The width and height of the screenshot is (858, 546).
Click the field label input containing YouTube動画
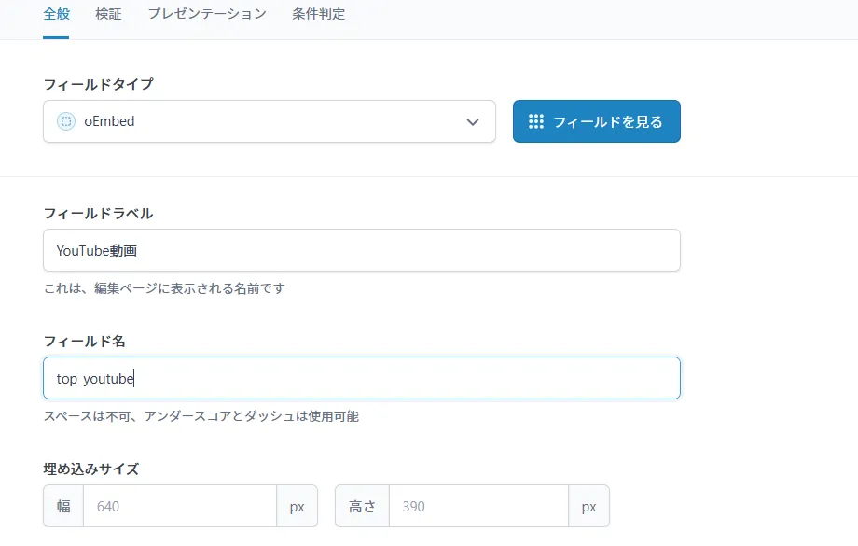click(x=361, y=250)
